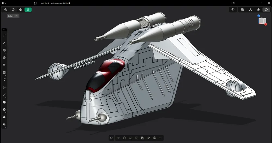Select the Polygon hexagon tool

click(x=4, y=58)
